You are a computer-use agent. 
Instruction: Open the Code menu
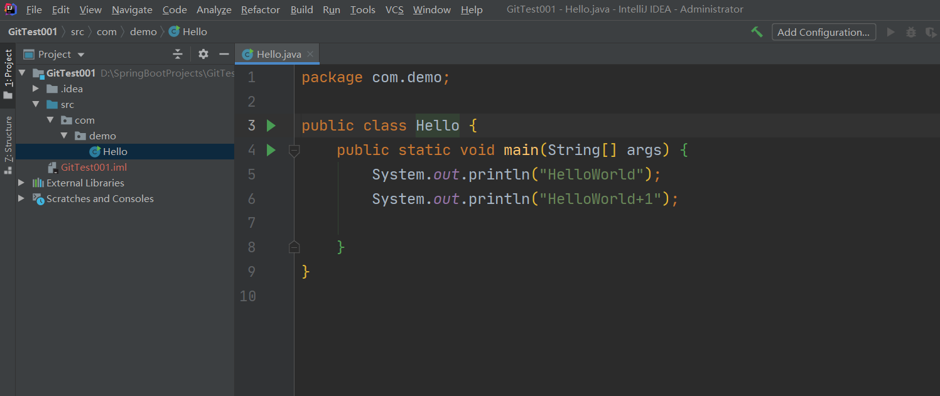tap(175, 10)
